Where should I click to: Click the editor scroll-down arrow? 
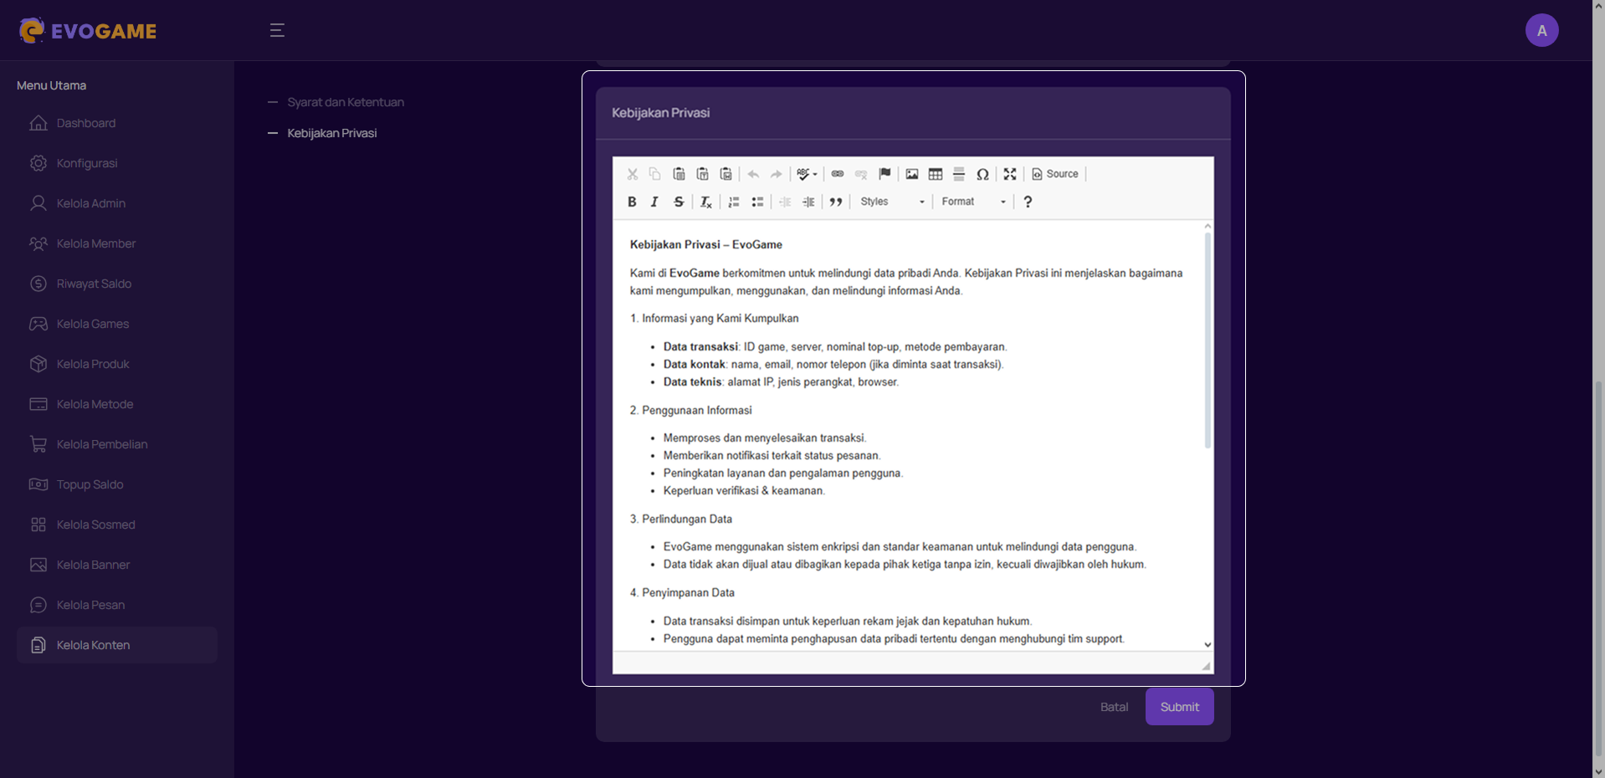pos(1208,645)
